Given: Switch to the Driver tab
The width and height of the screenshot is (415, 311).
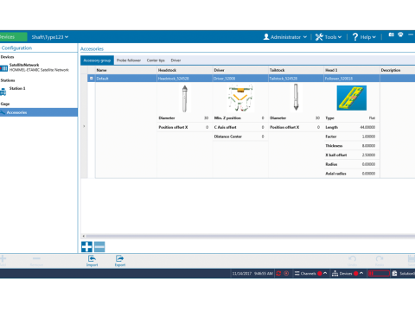Looking at the screenshot, I should point(176,60).
